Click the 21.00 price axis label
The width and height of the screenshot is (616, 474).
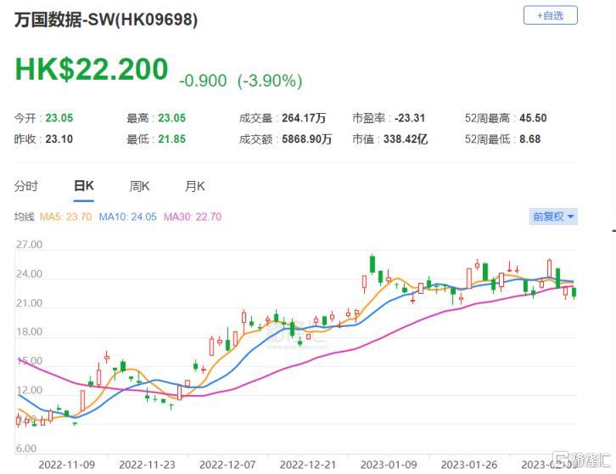(x=29, y=303)
